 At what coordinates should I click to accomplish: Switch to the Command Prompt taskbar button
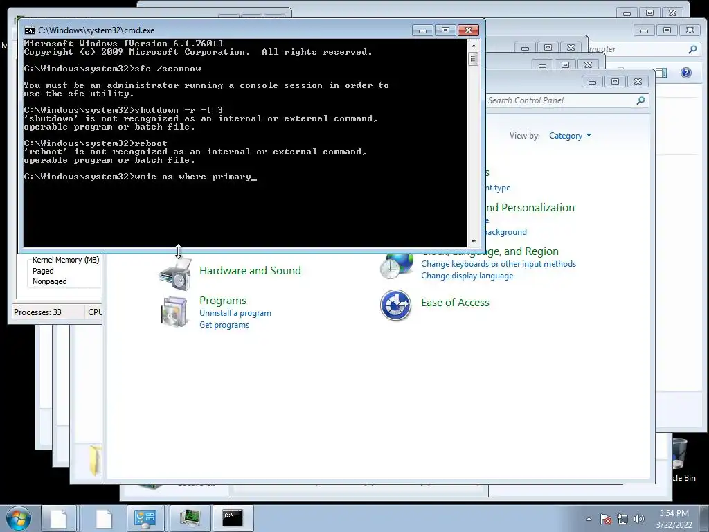pos(233,518)
